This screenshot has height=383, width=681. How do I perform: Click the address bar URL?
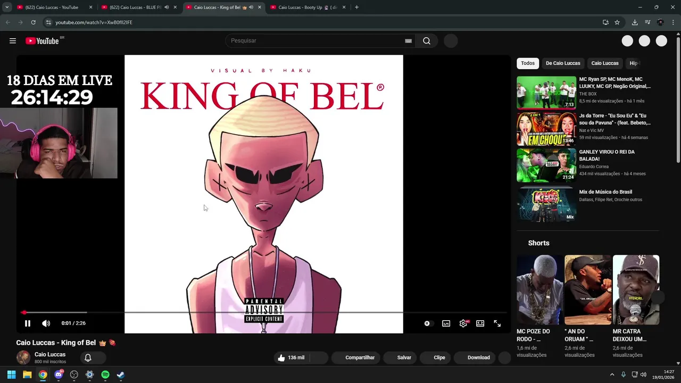(94, 22)
